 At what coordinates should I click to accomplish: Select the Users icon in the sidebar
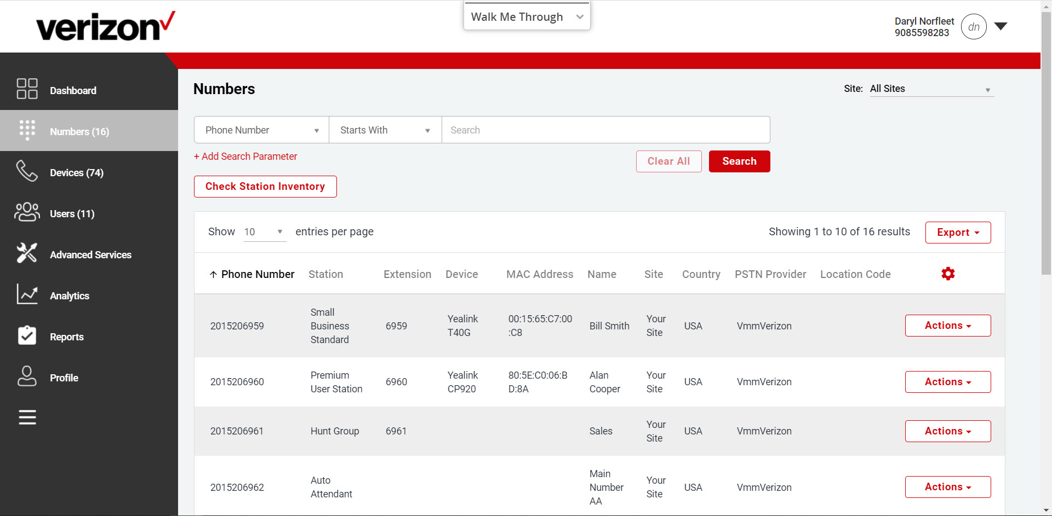pos(26,212)
